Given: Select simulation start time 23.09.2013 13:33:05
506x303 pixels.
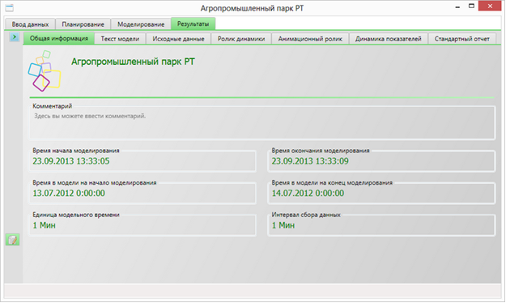Looking at the screenshot, I should (x=71, y=161).
